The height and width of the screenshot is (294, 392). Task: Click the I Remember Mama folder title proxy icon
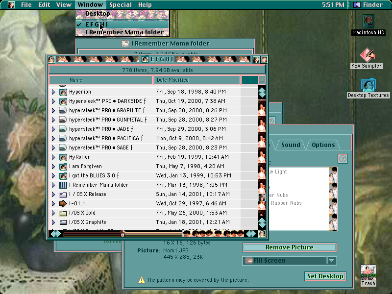(125, 44)
